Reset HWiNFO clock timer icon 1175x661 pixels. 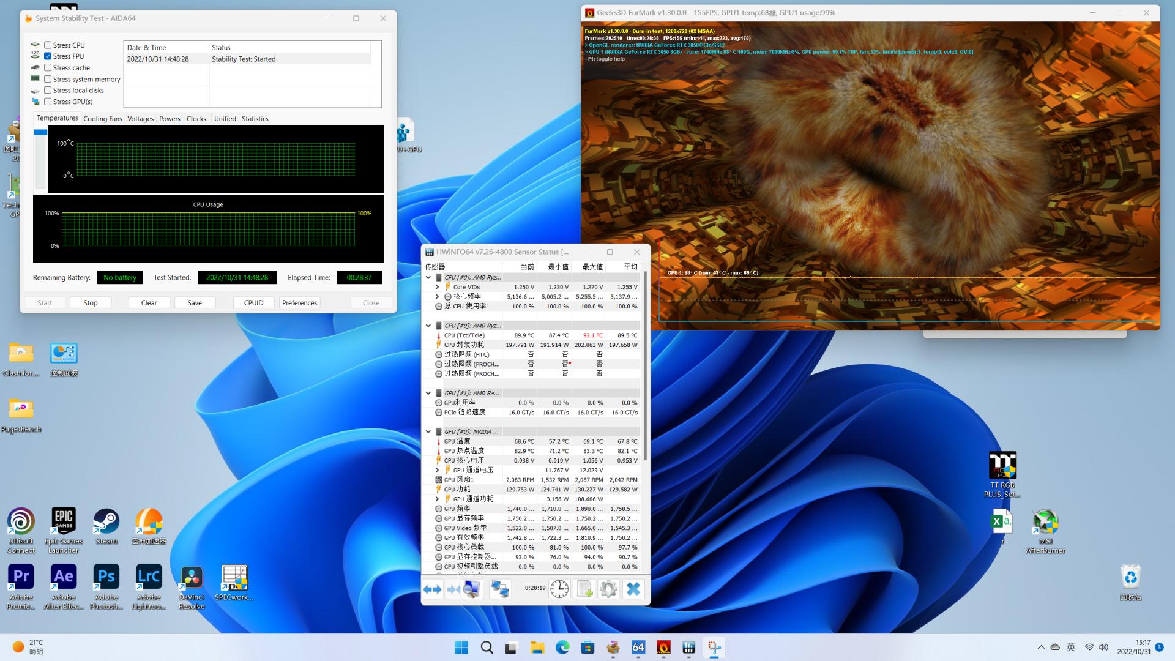[x=559, y=589]
